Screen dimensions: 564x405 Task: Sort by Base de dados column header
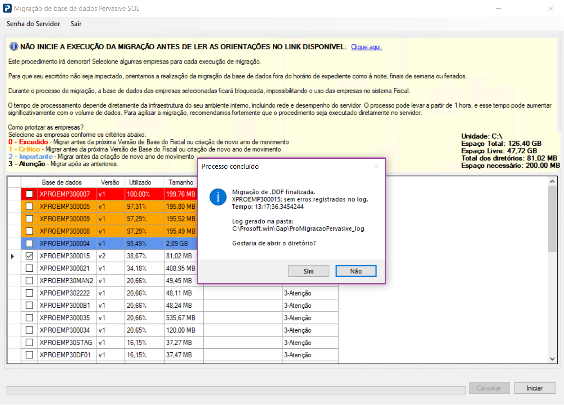click(67, 182)
